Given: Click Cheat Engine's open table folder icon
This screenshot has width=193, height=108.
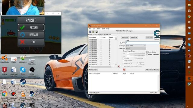Looking at the screenshot, I should point(93,32).
